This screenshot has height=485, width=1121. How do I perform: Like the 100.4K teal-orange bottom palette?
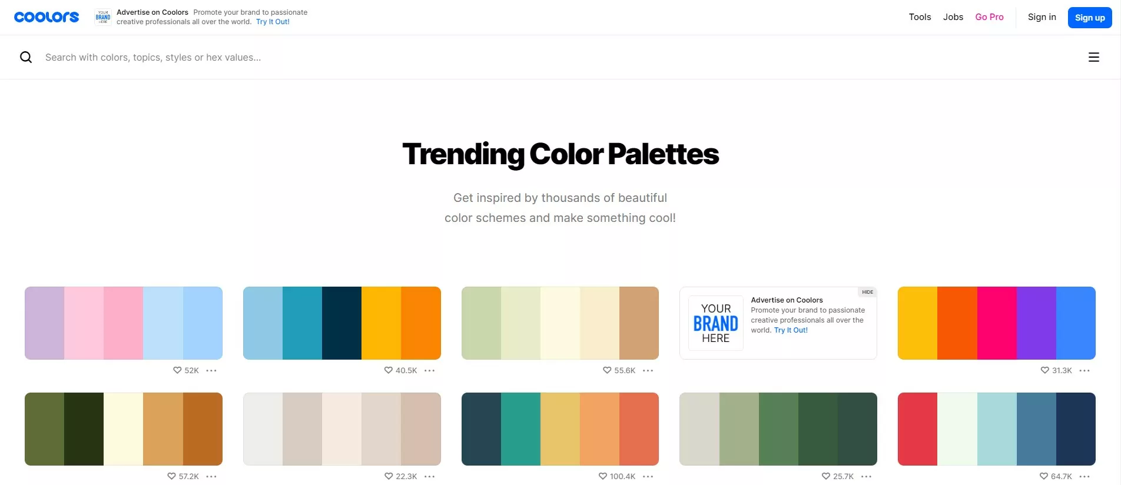(602, 476)
